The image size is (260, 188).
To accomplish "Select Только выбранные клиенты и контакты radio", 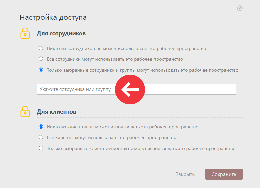I will (41, 148).
